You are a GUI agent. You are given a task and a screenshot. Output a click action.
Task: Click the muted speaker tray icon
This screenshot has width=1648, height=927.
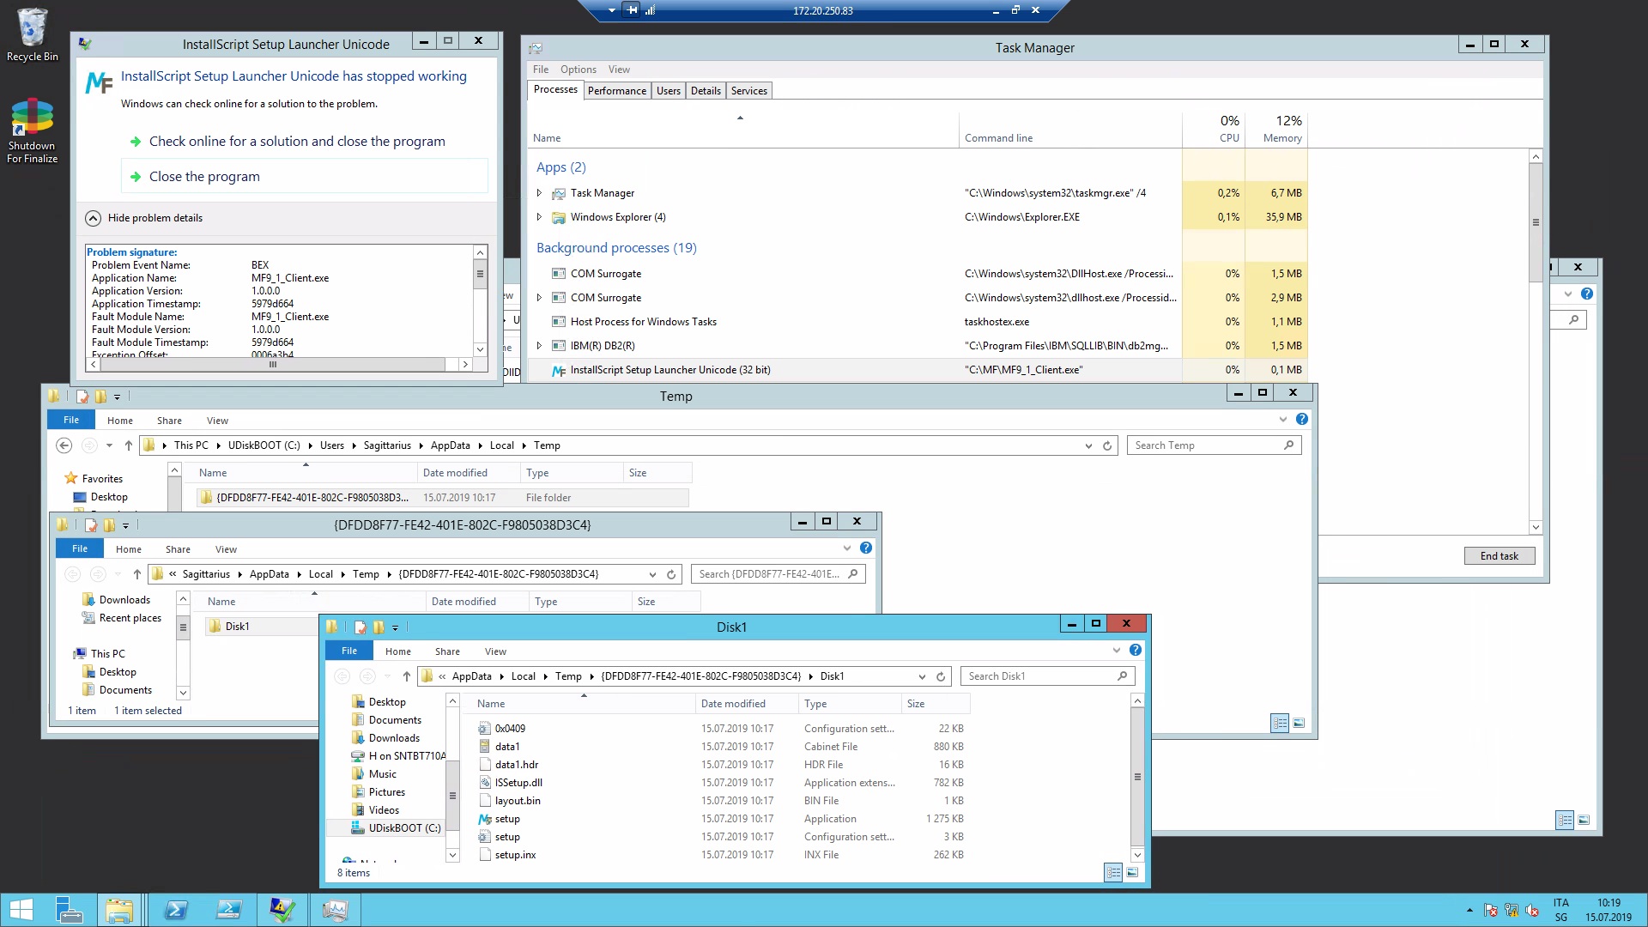pos(1532,911)
